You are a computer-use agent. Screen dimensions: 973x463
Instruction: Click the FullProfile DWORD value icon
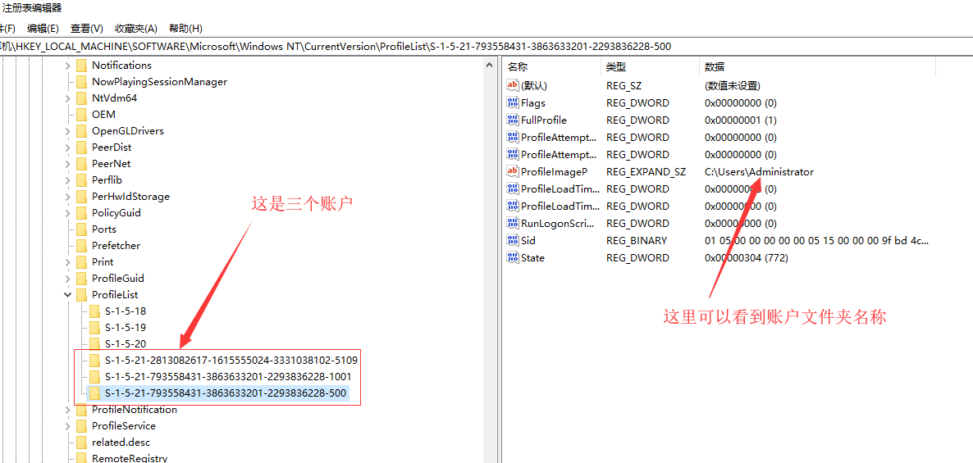pos(514,120)
